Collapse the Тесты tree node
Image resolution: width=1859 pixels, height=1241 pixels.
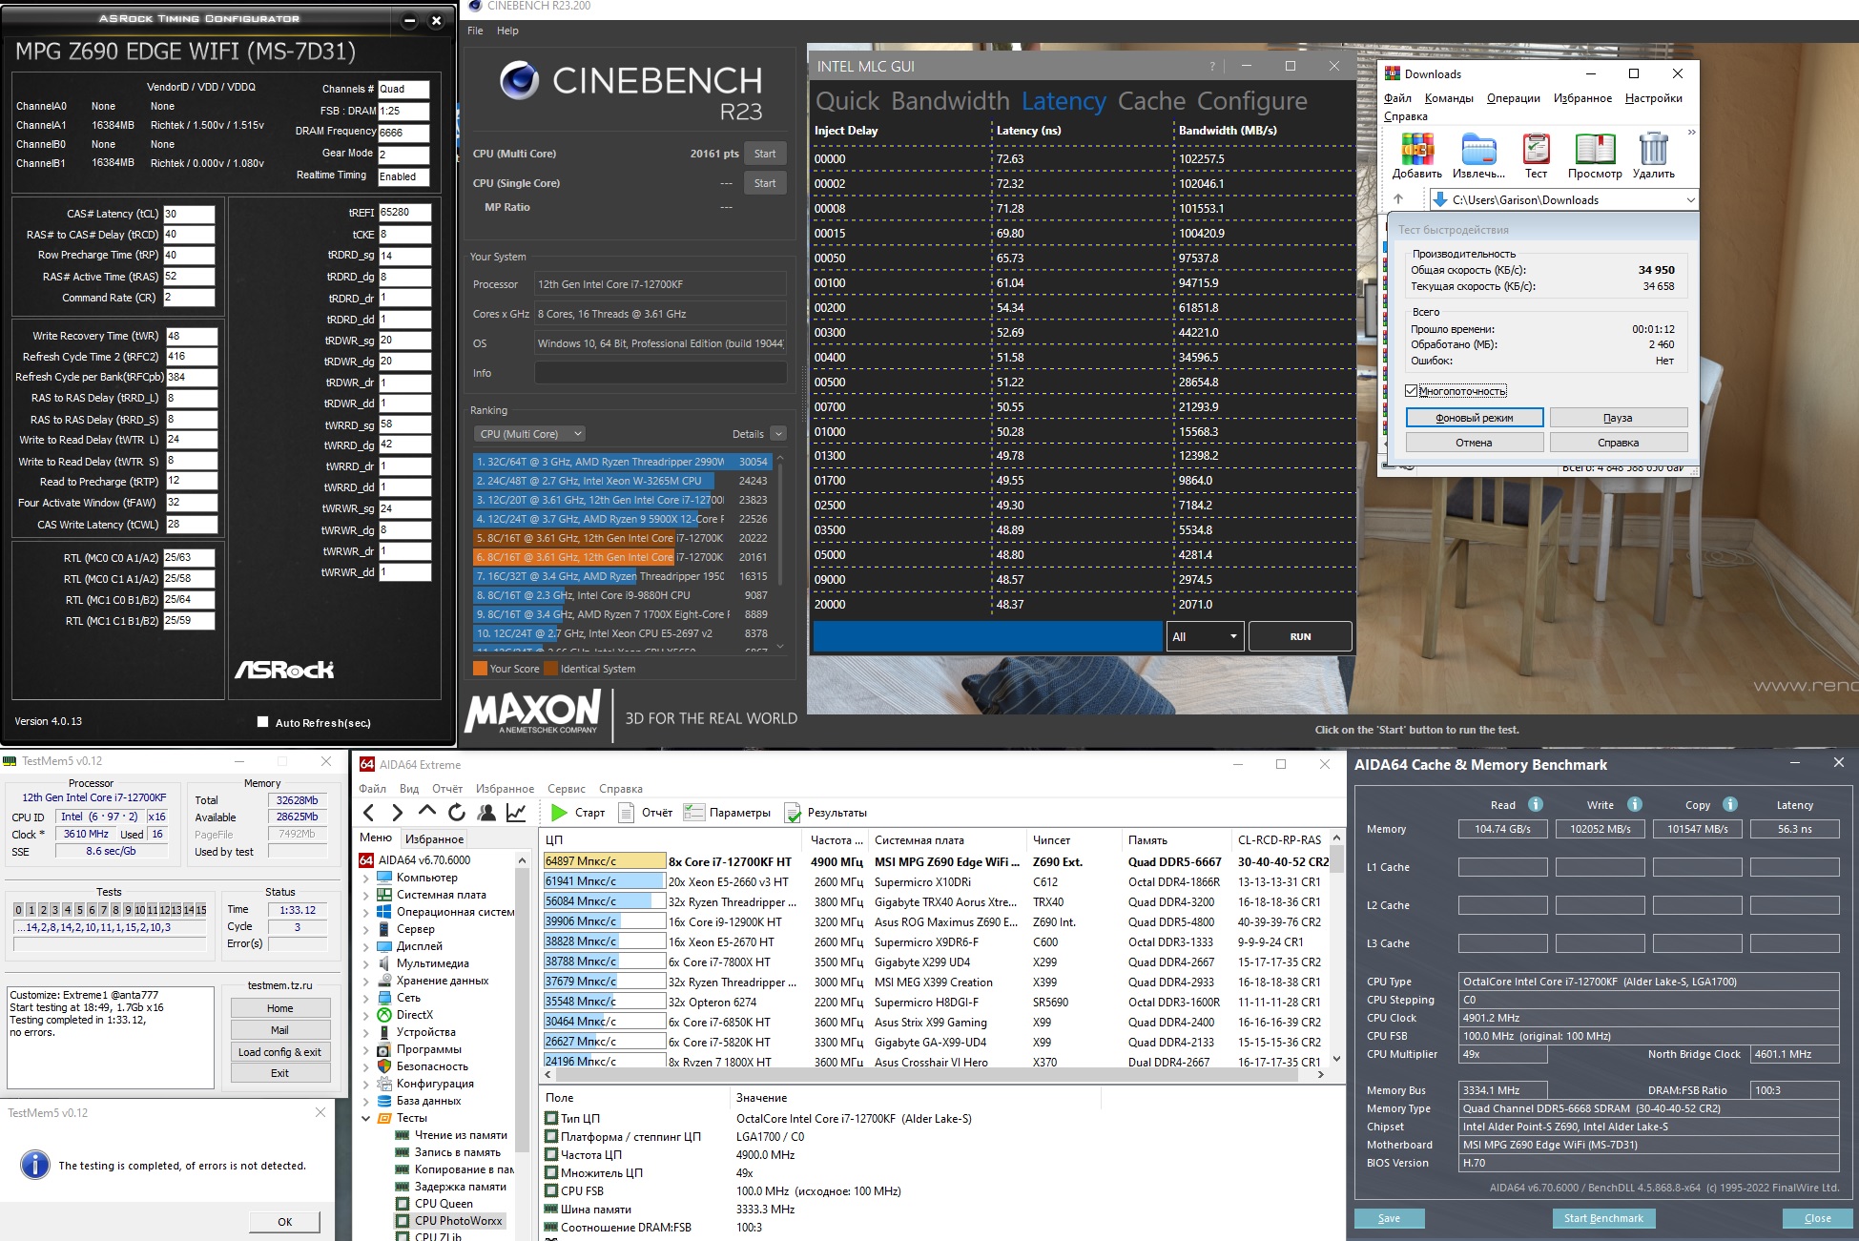[x=366, y=1118]
